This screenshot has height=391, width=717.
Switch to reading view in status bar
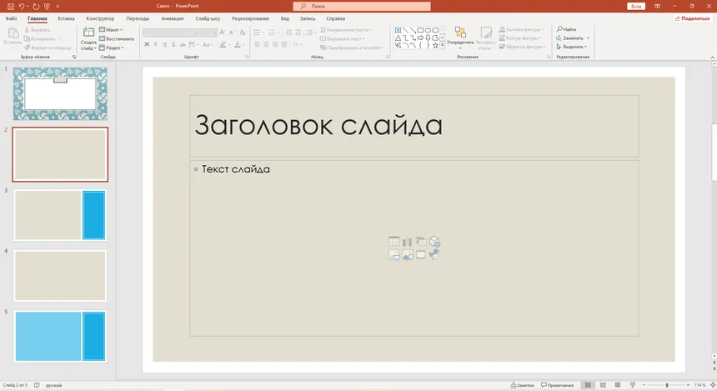click(x=618, y=385)
